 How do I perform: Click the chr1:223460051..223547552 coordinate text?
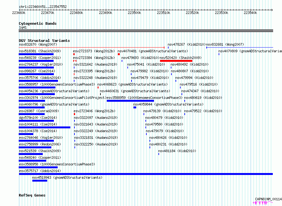click(x=43, y=7)
